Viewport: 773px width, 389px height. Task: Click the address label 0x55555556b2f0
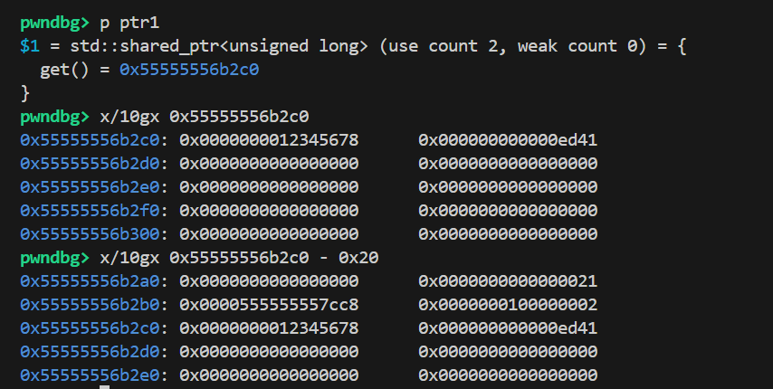94,211
